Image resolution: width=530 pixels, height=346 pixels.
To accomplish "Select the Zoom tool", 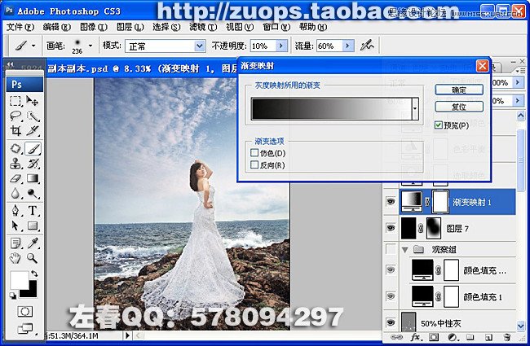I will [x=33, y=258].
